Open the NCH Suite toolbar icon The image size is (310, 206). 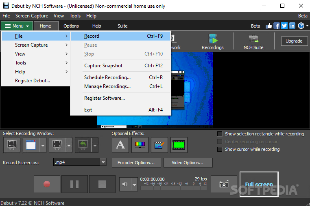tap(253, 41)
